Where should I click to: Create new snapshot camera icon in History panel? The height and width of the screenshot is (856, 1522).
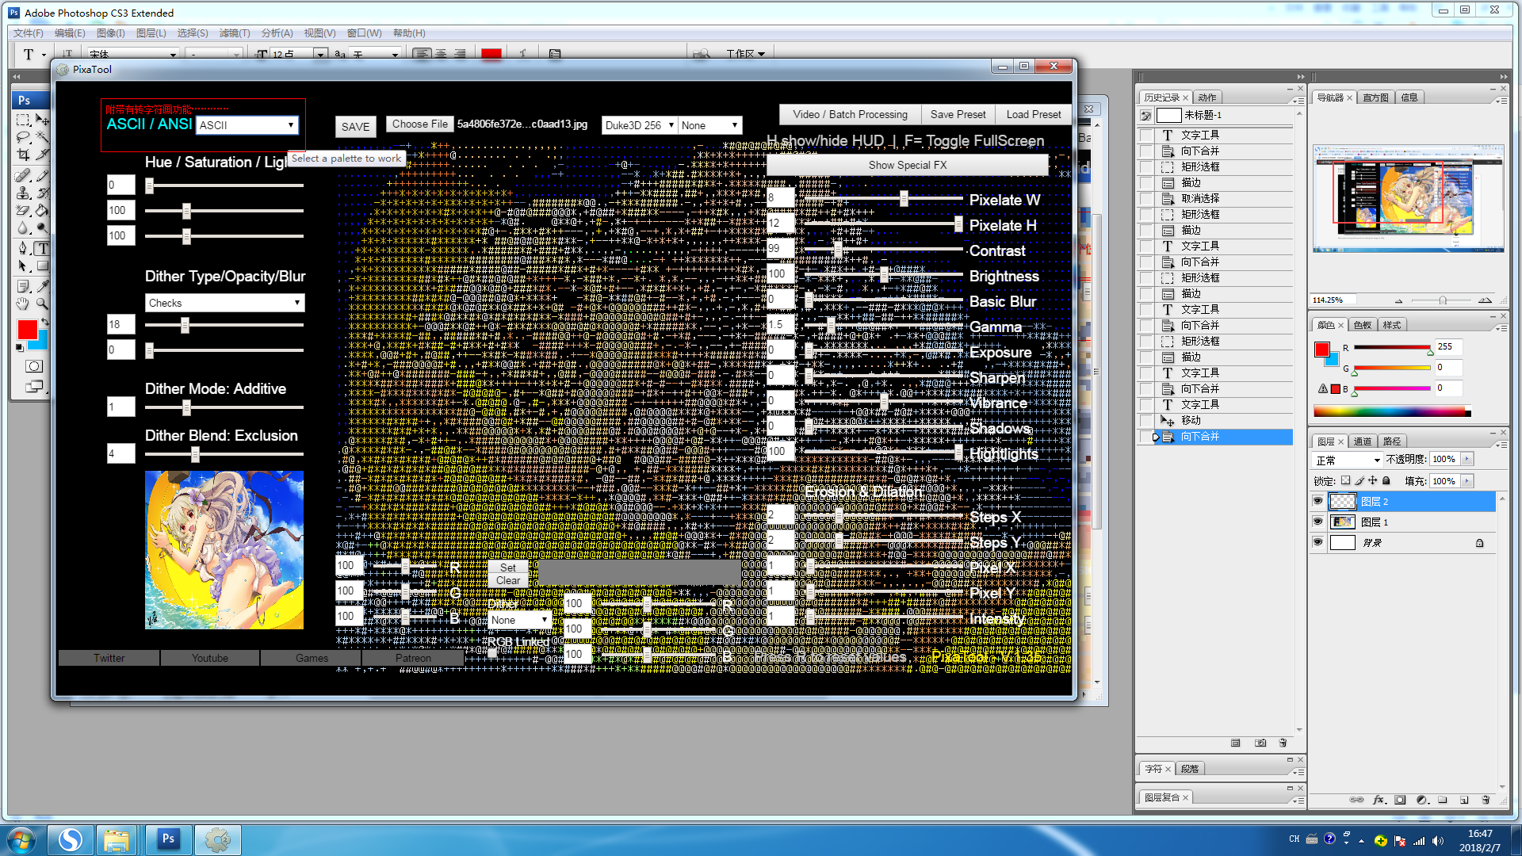click(x=1260, y=743)
